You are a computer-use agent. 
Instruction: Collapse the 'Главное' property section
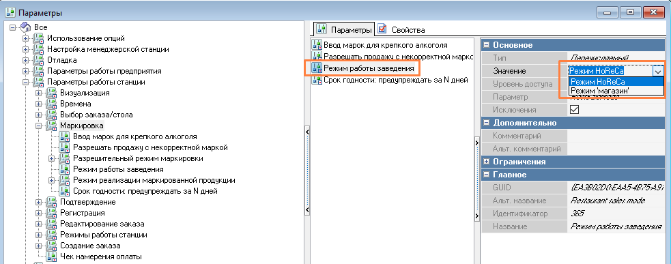pyautogui.click(x=486, y=175)
